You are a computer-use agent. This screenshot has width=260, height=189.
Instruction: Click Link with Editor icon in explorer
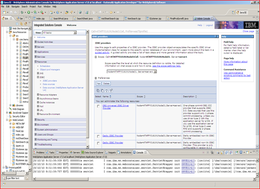click(21, 24)
